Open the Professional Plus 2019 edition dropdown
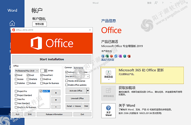The width and height of the screenshot is (191, 125). (x=27, y=71)
